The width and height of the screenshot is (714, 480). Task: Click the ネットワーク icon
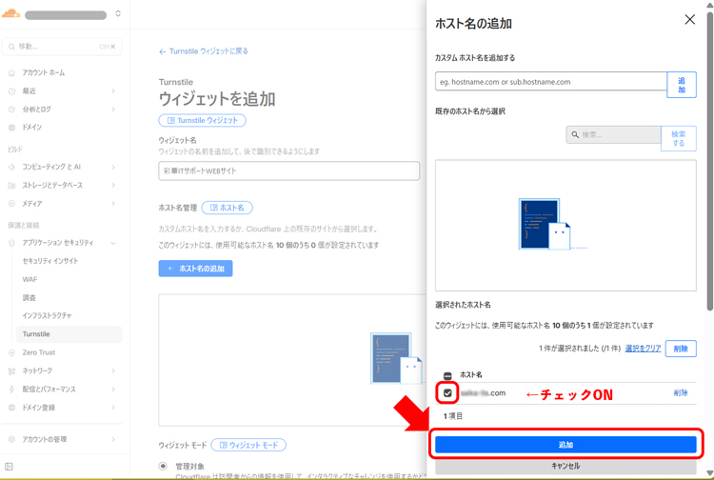[x=11, y=371]
